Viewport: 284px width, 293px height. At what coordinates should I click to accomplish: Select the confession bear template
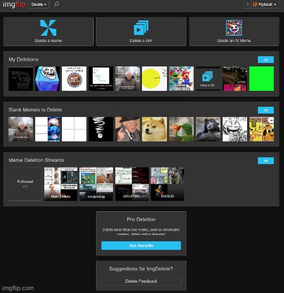[x=208, y=129]
